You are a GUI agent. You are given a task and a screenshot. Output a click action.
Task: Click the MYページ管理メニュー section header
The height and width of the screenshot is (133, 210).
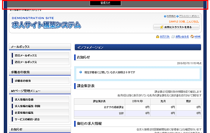coord(40,91)
